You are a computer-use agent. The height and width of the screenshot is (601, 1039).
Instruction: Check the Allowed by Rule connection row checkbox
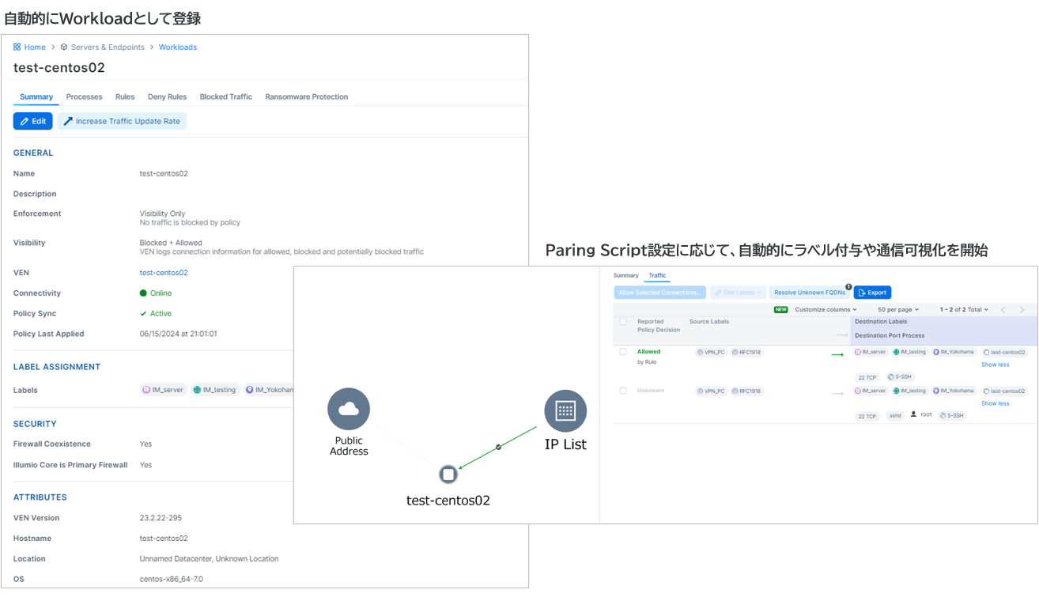tap(623, 352)
